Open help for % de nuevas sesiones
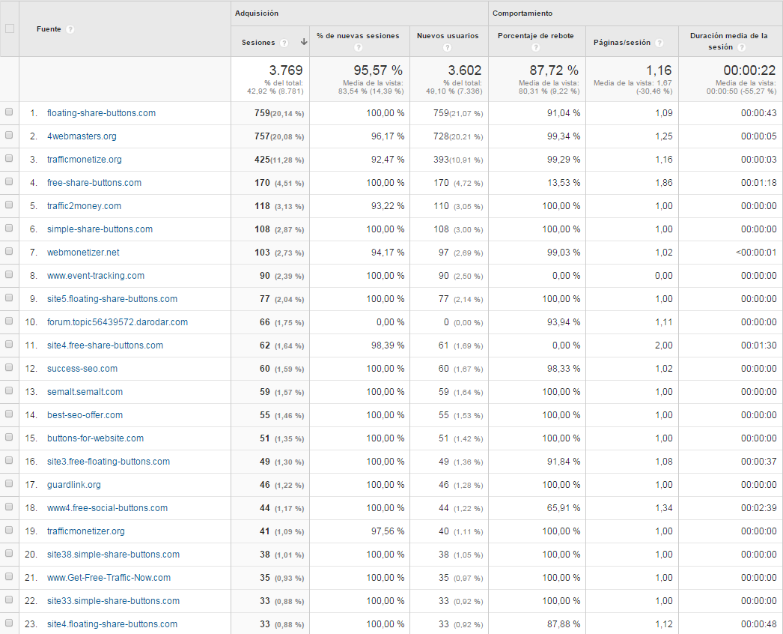This screenshot has height=634, width=783. (x=359, y=47)
